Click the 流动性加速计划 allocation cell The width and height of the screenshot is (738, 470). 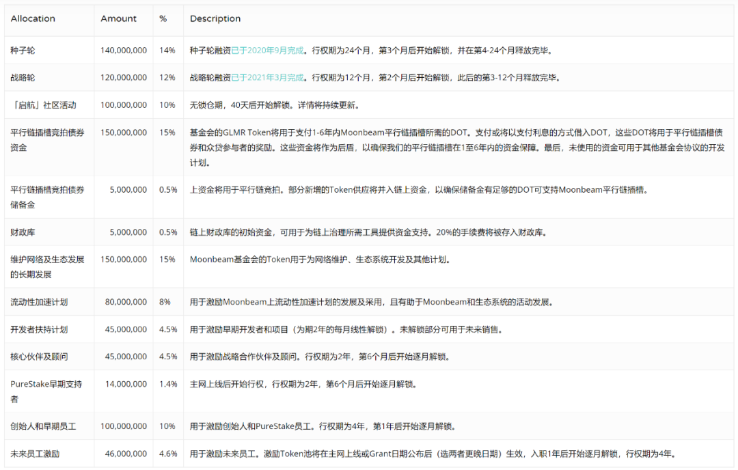point(39,302)
